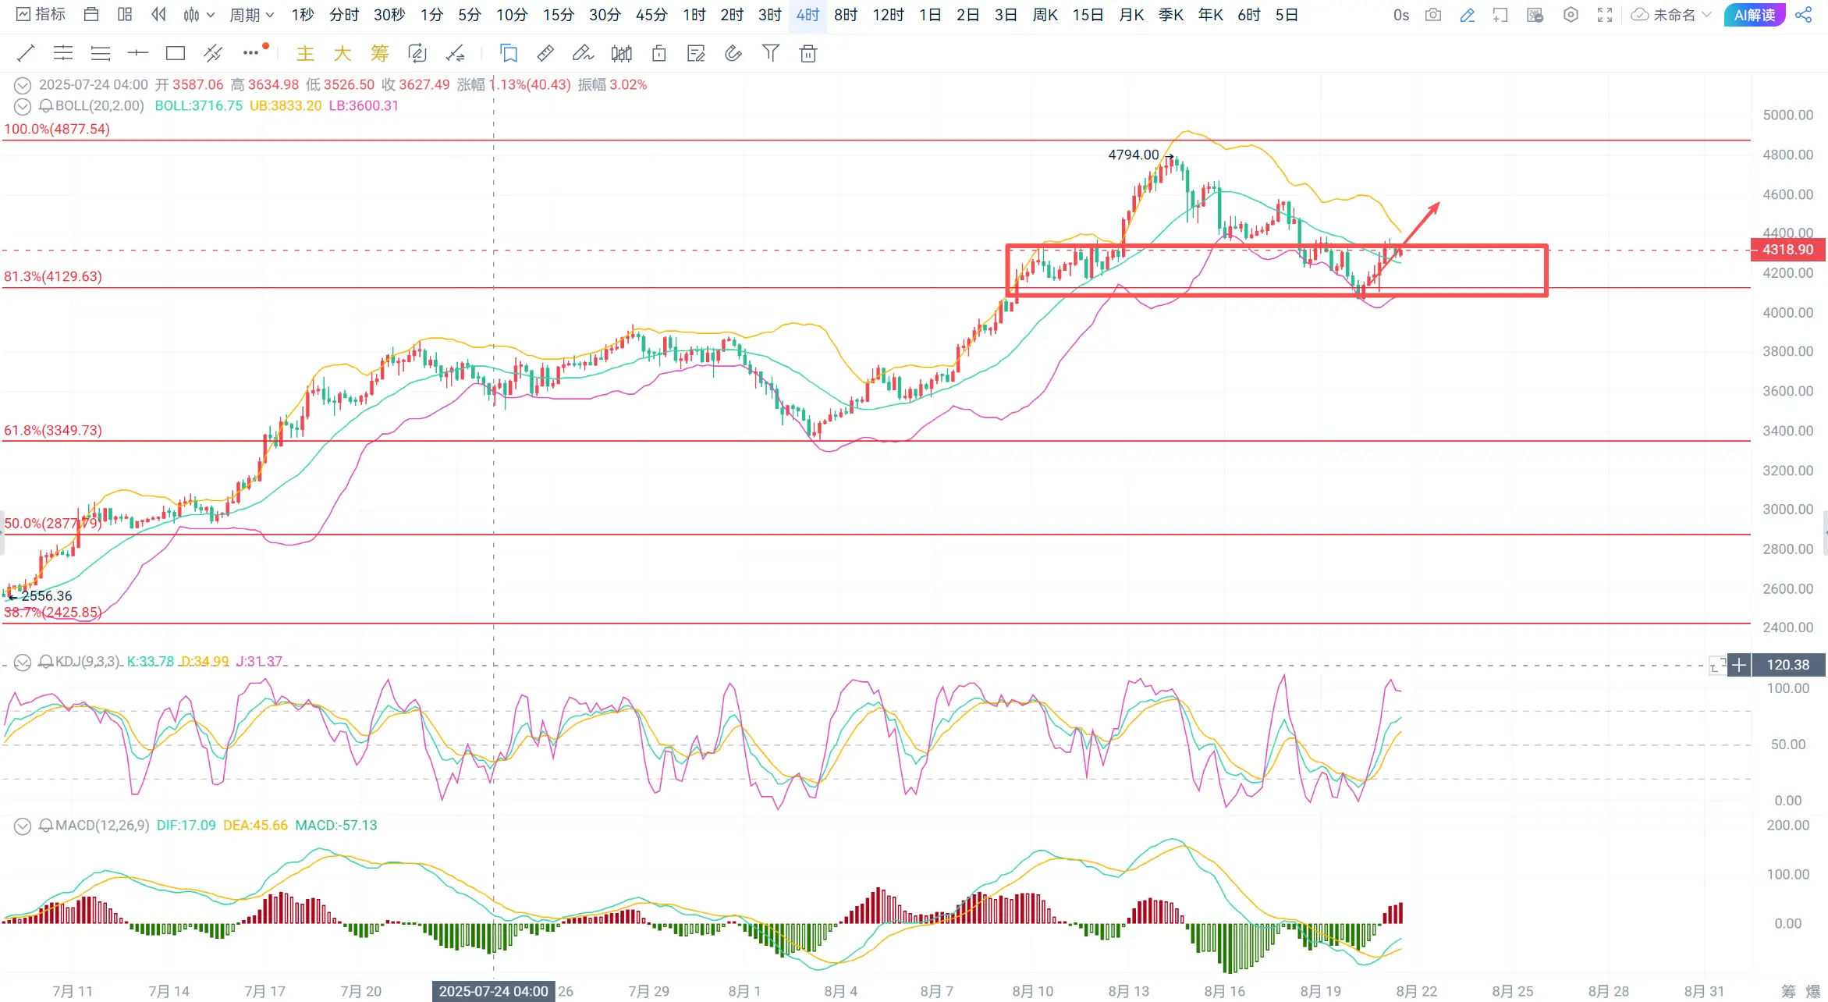Expand the 周期 period dropdown
Screen dimensions: 1828x1002
(x=251, y=14)
